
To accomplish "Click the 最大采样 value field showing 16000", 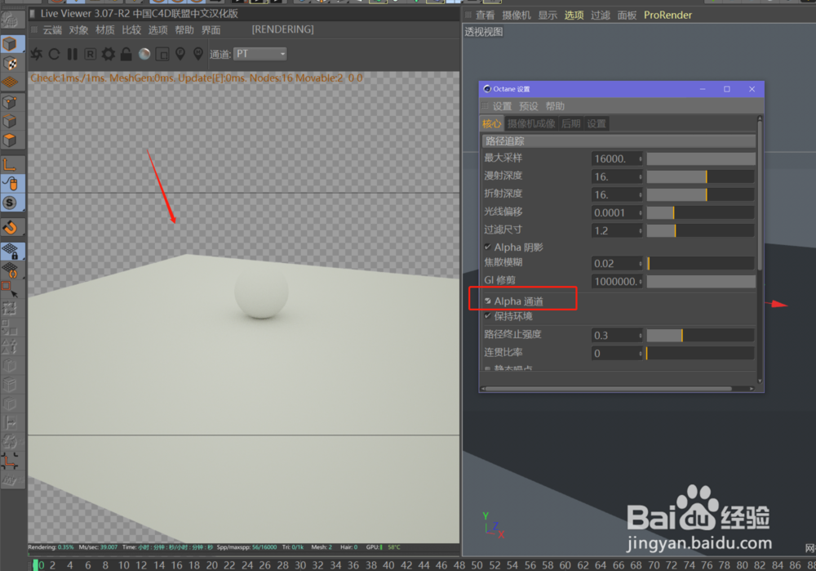I will (x=614, y=158).
